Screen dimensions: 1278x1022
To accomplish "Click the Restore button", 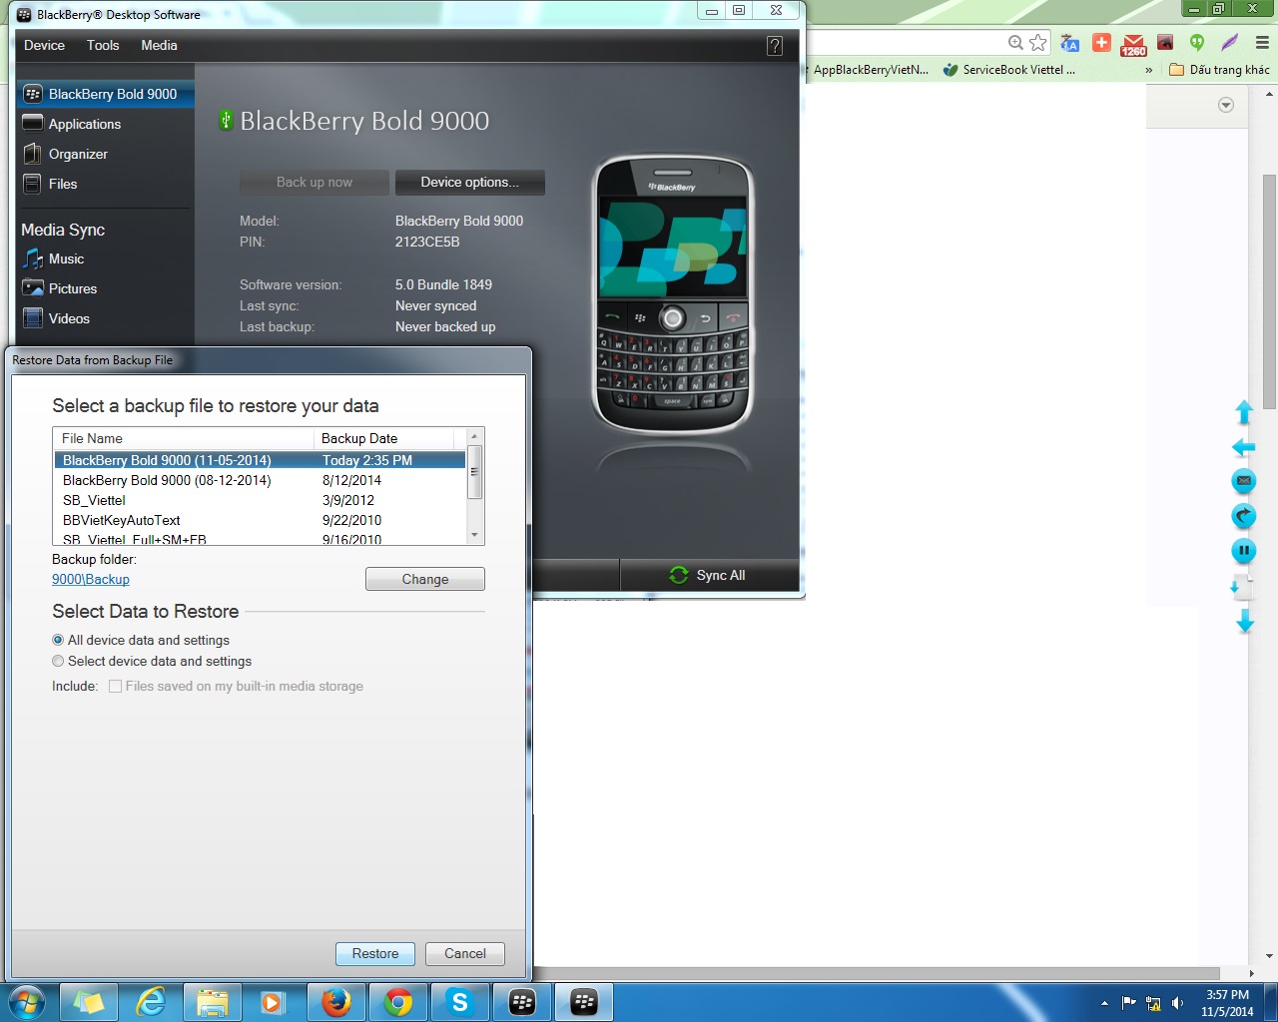I will click(x=374, y=954).
